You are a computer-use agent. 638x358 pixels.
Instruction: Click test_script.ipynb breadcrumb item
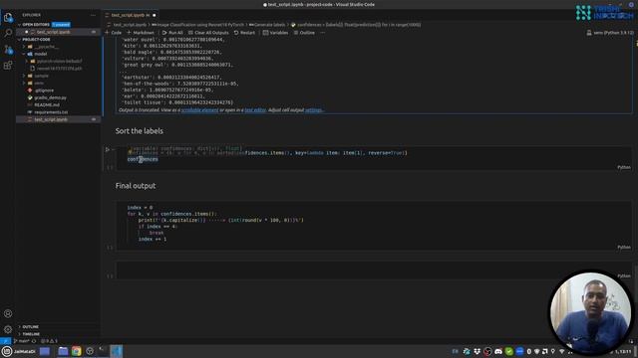pyautogui.click(x=130, y=25)
